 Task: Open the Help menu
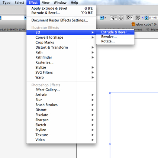(74, 3)
